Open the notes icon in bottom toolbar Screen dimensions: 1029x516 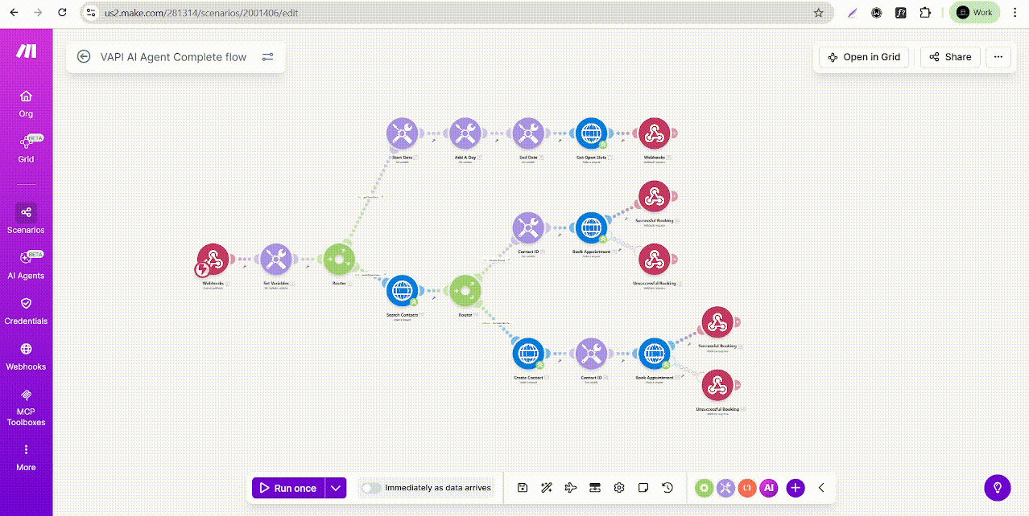click(x=643, y=487)
